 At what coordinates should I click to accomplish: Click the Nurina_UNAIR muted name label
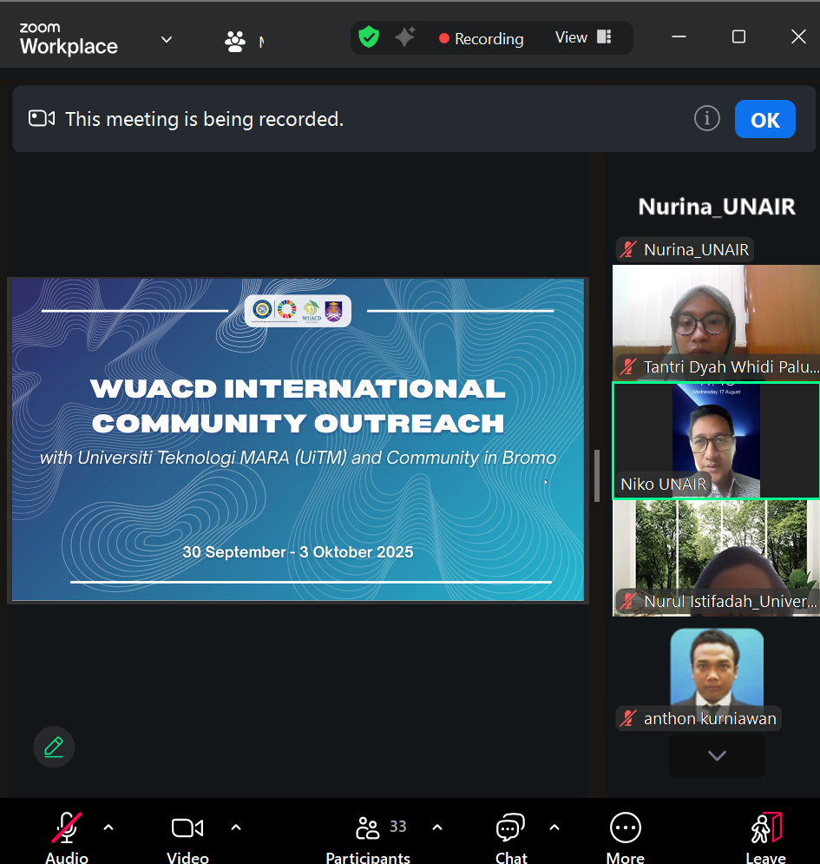(x=686, y=249)
